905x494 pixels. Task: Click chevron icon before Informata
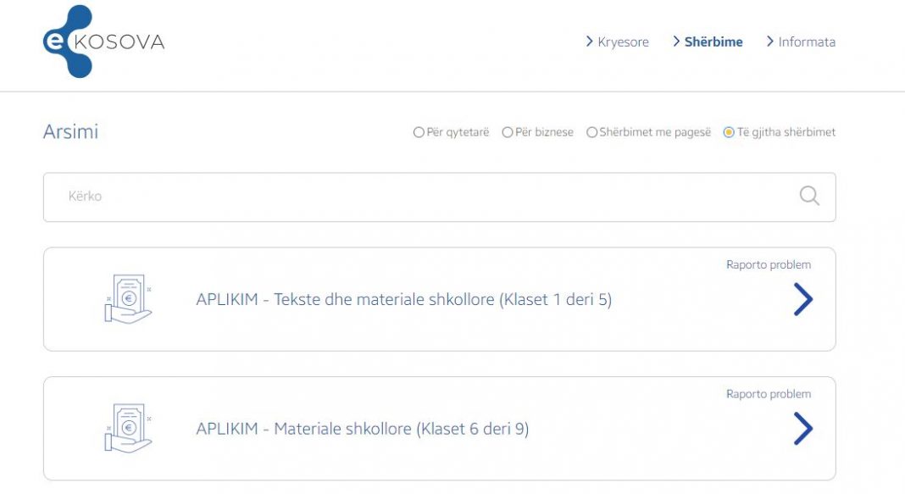pyautogui.click(x=769, y=42)
